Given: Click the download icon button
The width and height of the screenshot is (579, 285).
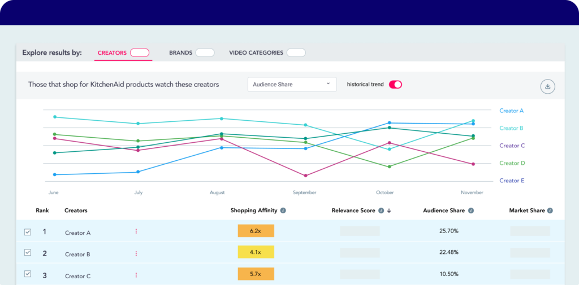Looking at the screenshot, I should pos(547,86).
